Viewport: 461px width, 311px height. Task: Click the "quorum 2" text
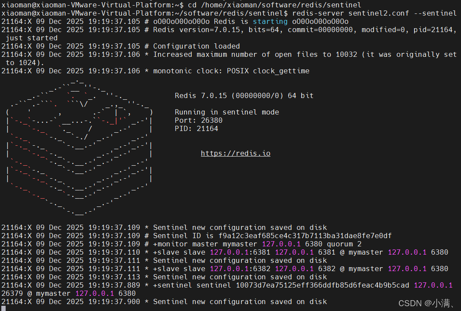click(x=344, y=244)
